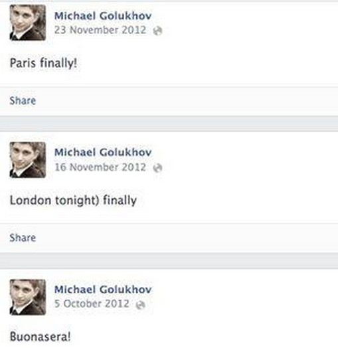Open Michael Golukhov's name above Buonasera post

103,290
